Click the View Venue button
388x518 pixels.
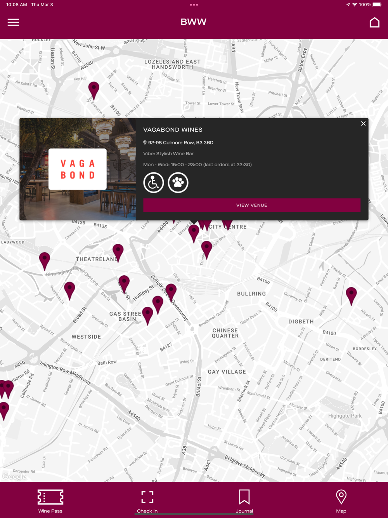252,205
